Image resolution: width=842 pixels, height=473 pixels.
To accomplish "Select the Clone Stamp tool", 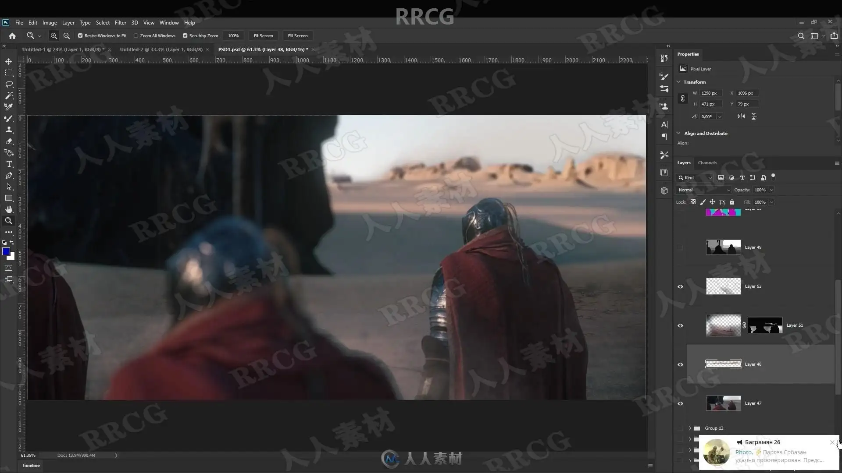I will pos(9,130).
